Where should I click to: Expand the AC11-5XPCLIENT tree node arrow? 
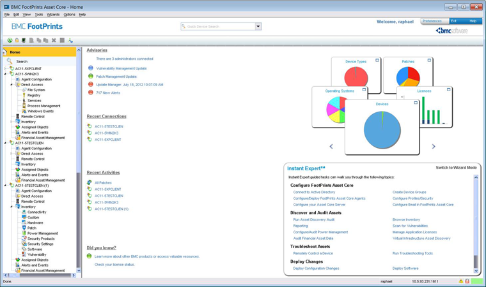[x=5, y=69]
